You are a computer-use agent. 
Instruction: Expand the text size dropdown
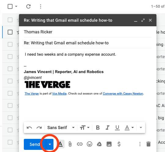pos(85,128)
